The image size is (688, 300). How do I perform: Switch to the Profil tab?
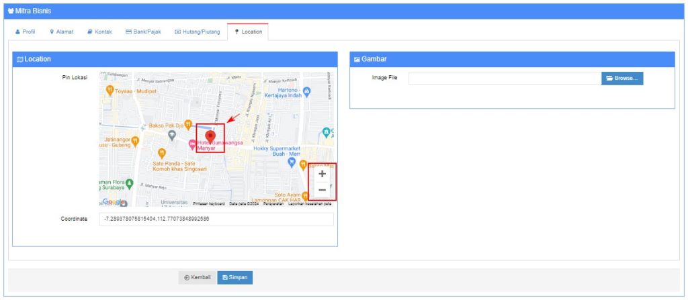pyautogui.click(x=25, y=32)
